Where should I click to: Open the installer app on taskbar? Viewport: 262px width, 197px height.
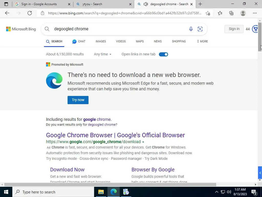pos(126,192)
